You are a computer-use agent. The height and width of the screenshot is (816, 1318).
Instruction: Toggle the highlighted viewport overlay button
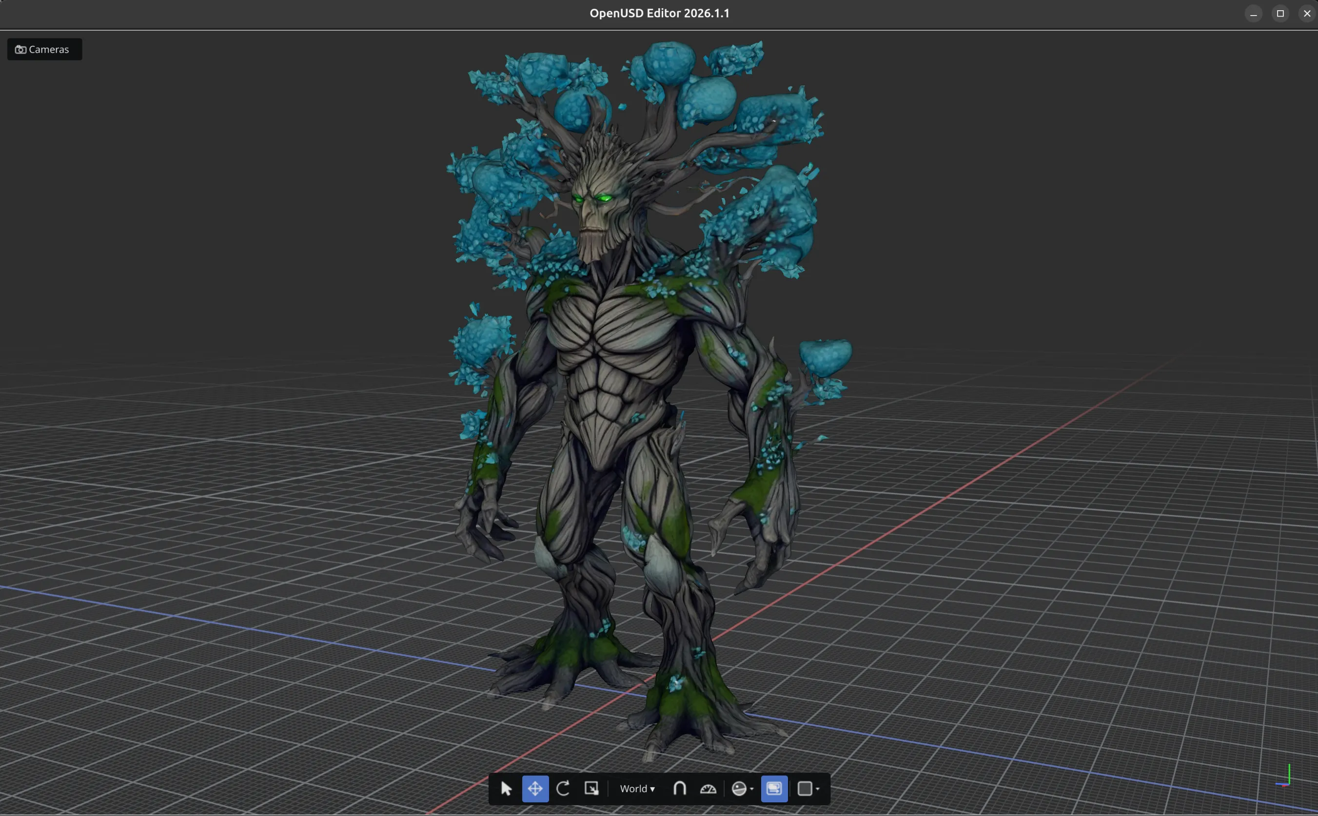774,789
